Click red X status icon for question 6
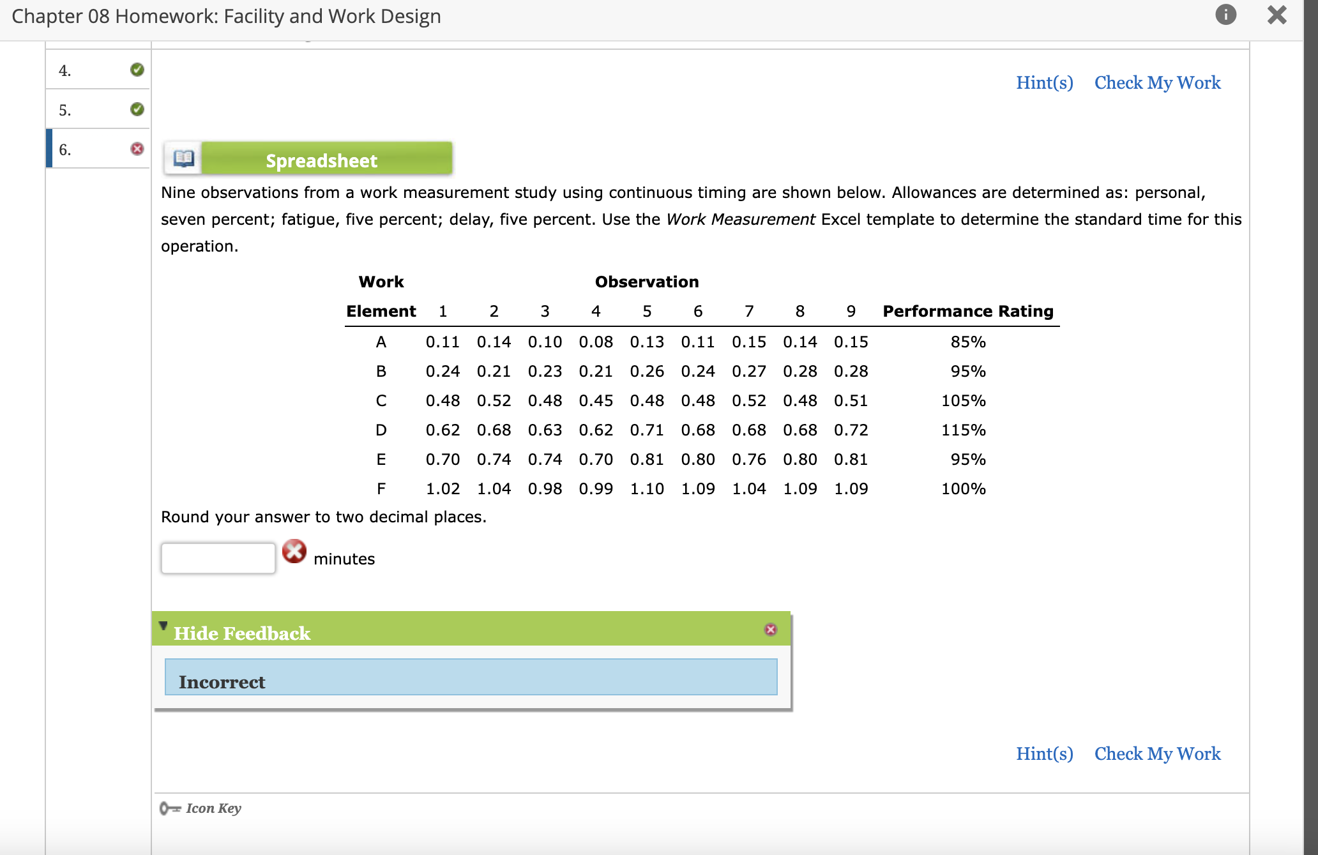 pos(137,149)
